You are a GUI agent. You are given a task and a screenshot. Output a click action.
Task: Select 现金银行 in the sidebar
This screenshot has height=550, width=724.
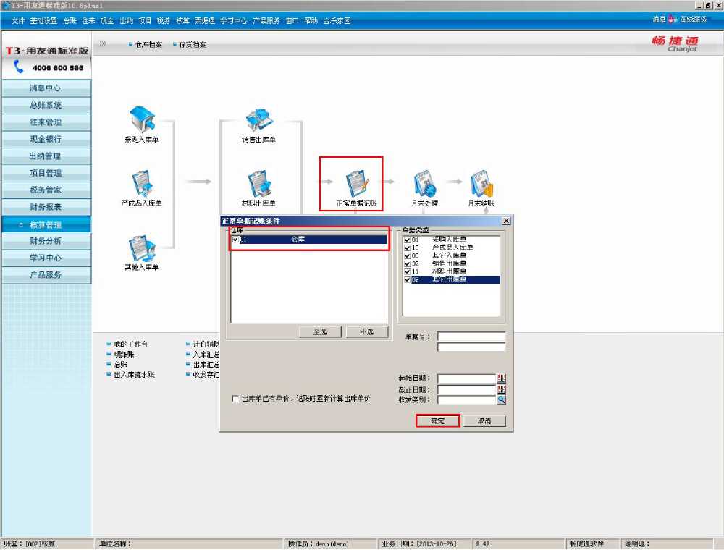46,139
